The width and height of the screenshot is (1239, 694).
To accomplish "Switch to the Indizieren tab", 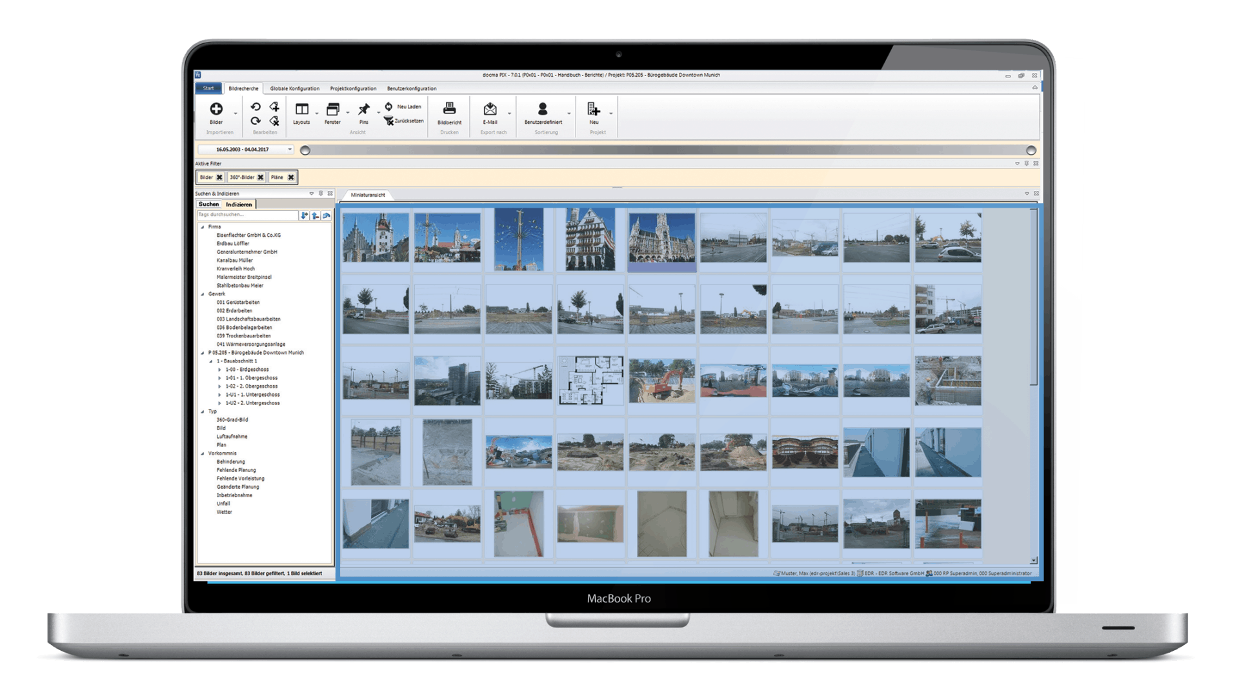I will pyautogui.click(x=239, y=204).
